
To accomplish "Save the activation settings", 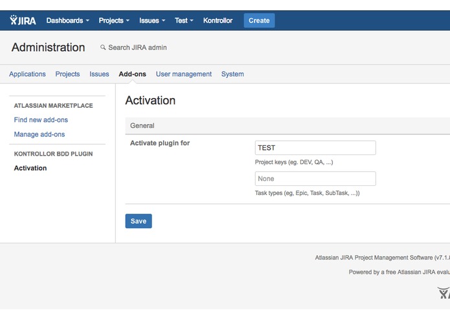I will pyautogui.click(x=139, y=221).
